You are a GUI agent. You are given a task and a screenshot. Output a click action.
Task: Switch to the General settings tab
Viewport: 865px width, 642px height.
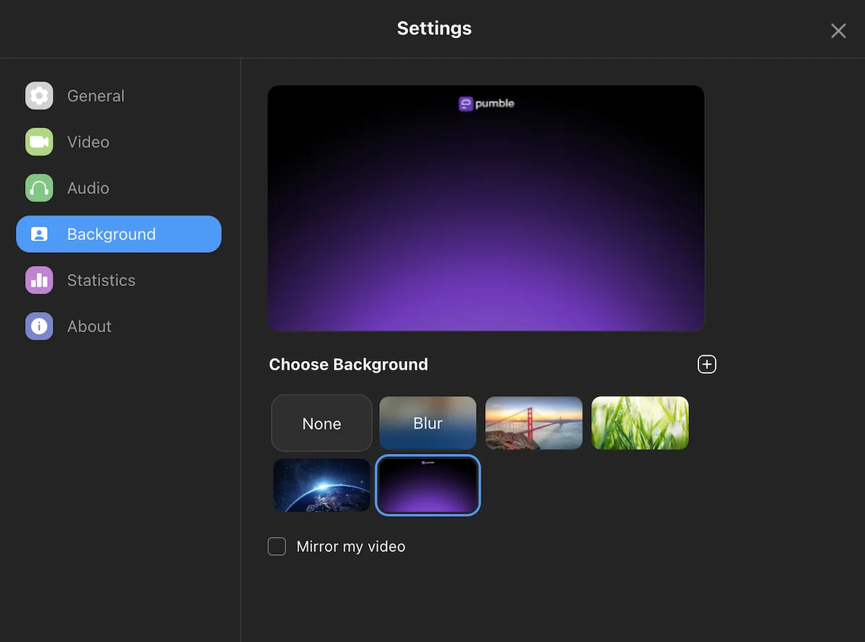click(95, 95)
